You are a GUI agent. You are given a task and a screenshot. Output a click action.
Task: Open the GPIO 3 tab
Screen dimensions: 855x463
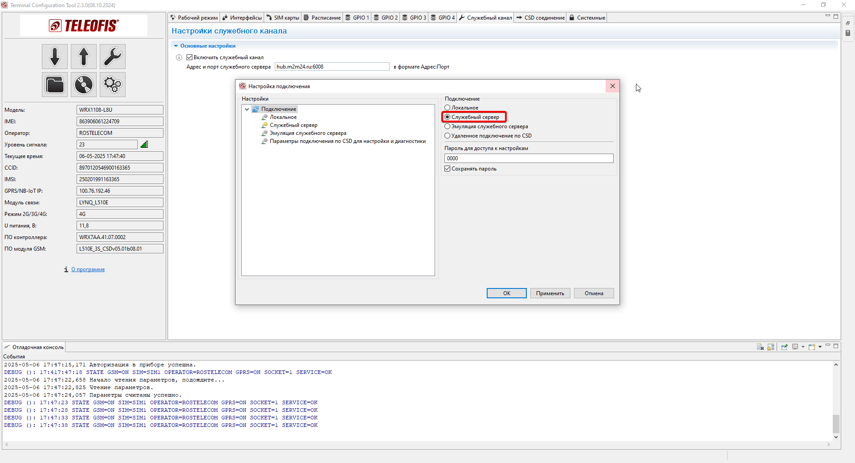coord(414,18)
